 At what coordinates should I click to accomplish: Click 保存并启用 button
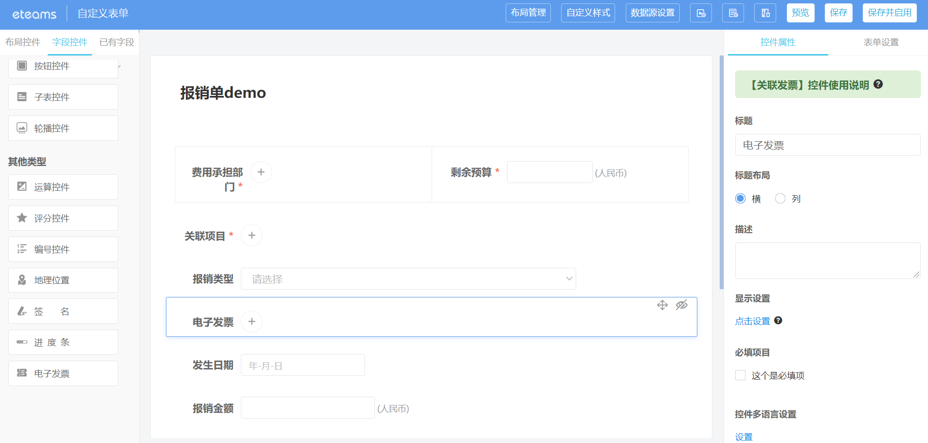(890, 13)
